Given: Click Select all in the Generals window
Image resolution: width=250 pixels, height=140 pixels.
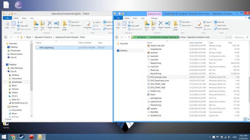Looking at the screenshot, I should click(219, 22).
